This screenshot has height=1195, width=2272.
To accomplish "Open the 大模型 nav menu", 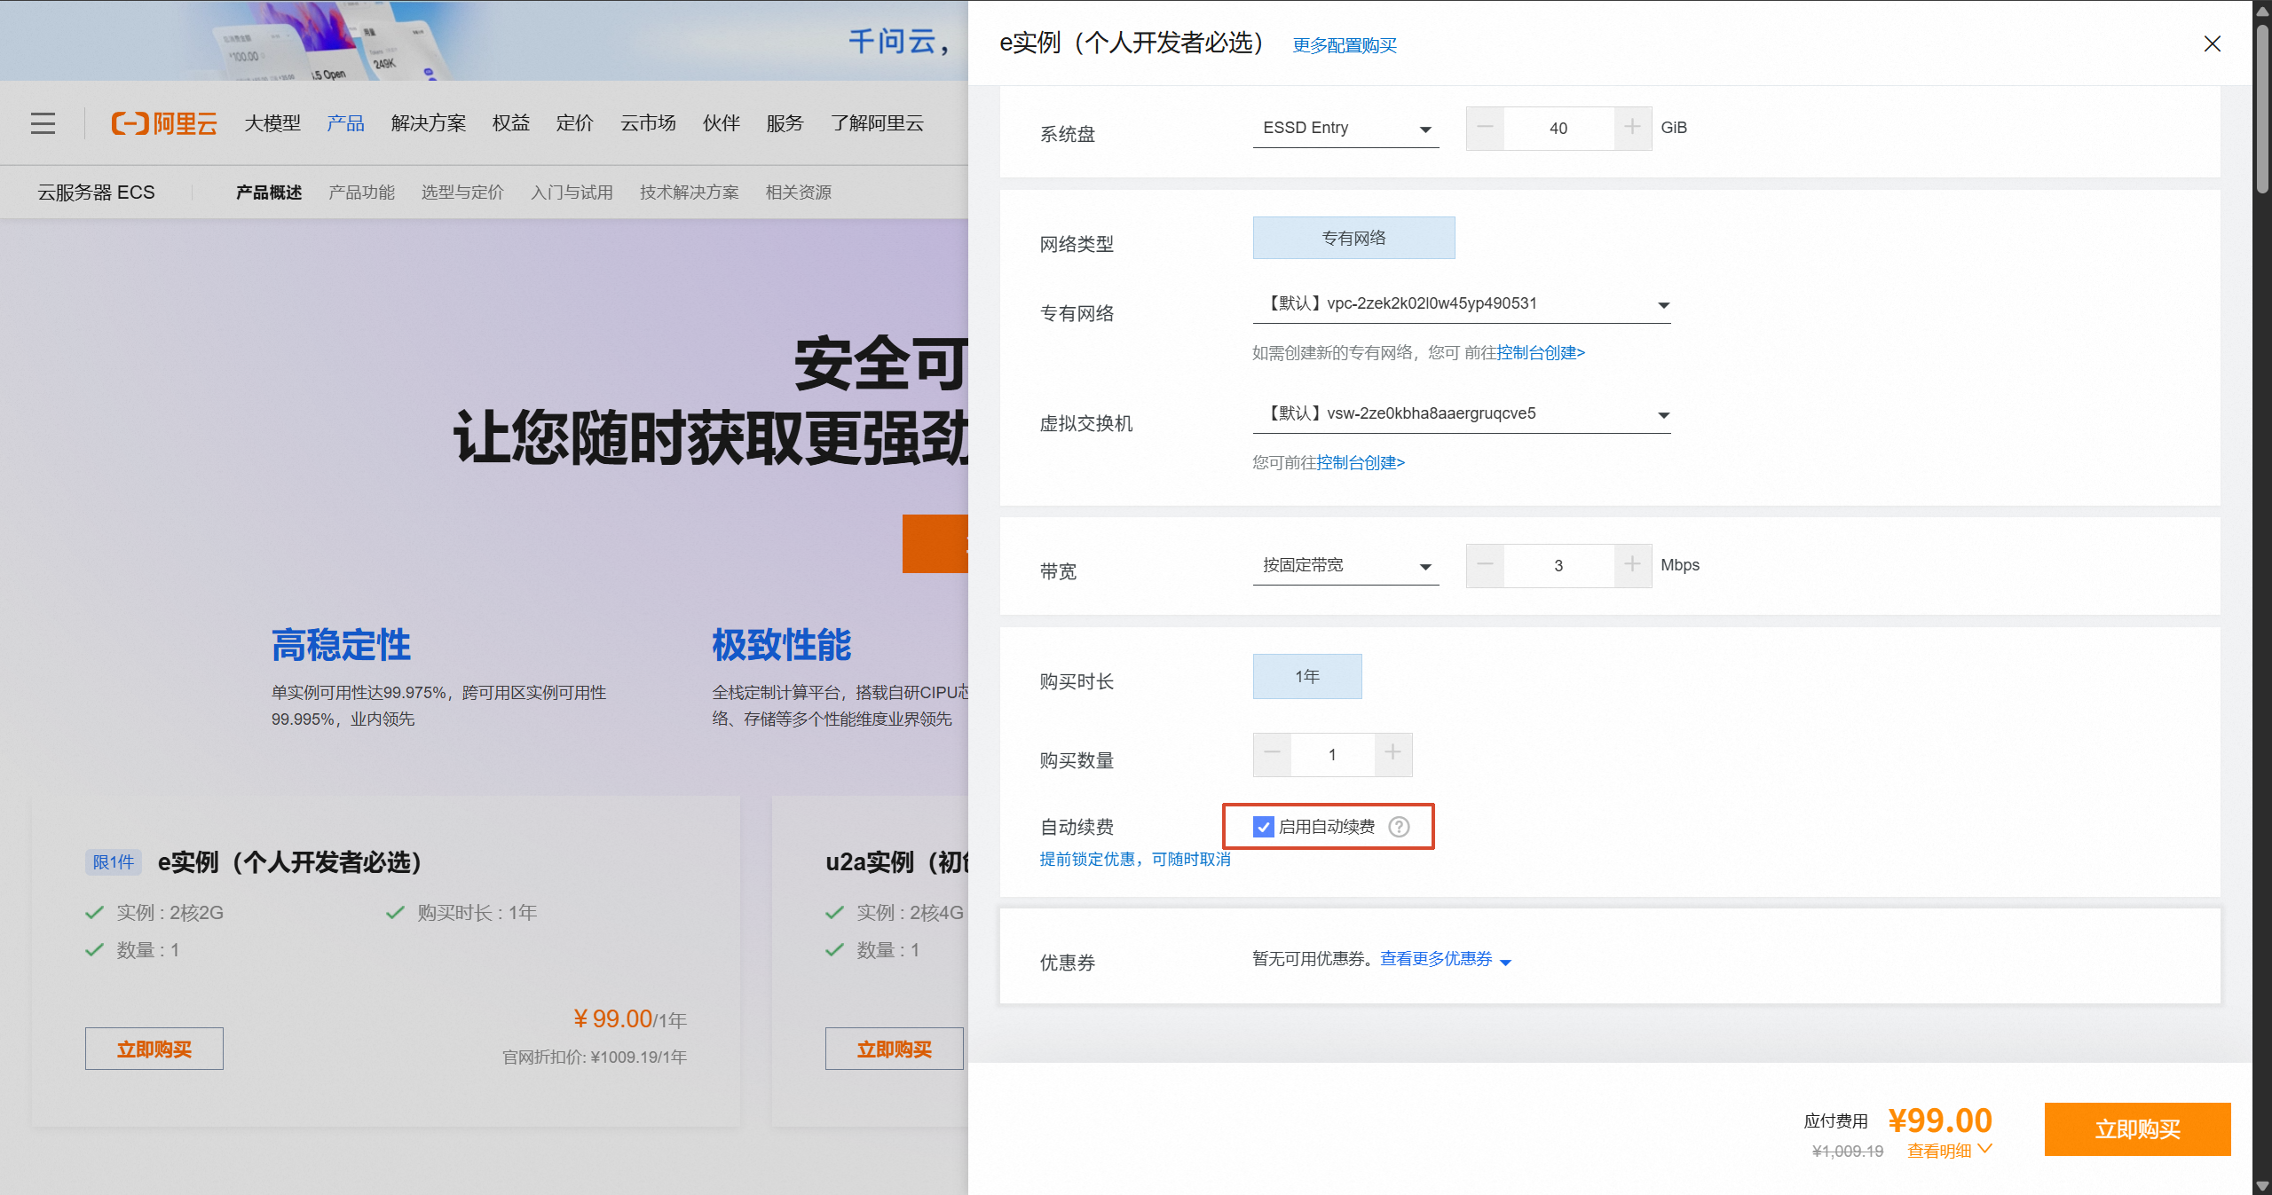I will point(272,123).
